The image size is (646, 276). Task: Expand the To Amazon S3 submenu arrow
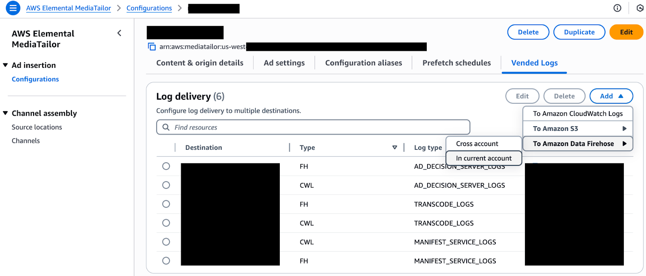pyautogui.click(x=625, y=129)
